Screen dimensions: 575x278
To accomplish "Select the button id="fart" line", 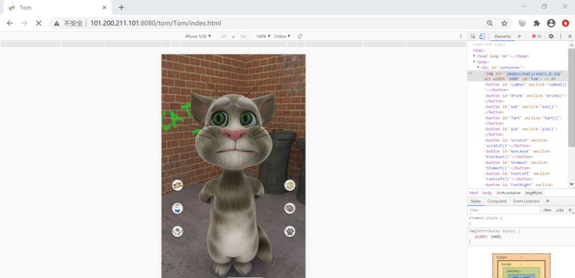I will tap(524, 120).
